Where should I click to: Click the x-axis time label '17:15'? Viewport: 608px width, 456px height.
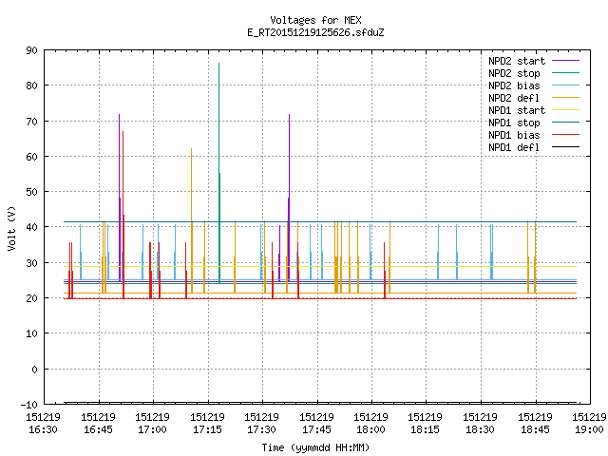tap(207, 429)
